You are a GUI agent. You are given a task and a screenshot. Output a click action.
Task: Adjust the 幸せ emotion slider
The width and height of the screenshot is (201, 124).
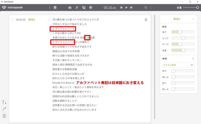183,71
